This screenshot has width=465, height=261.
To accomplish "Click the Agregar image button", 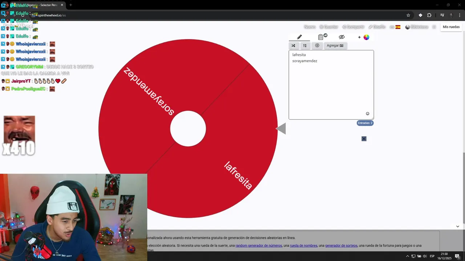I will [x=335, y=46].
